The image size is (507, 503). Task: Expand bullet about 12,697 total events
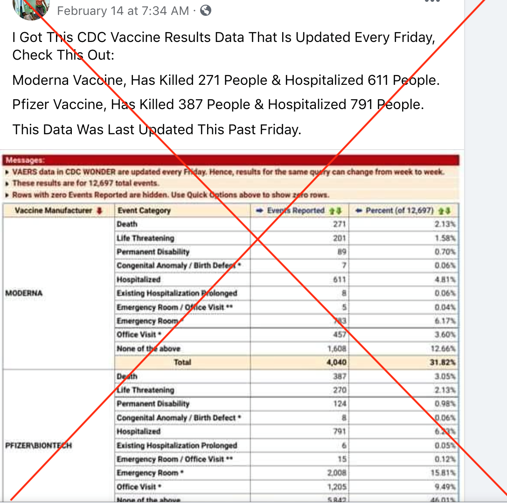[7, 184]
